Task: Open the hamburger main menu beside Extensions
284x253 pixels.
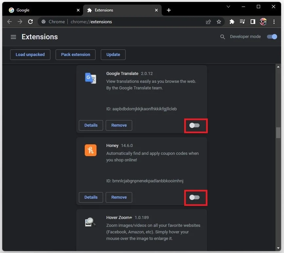Action: 13,37
